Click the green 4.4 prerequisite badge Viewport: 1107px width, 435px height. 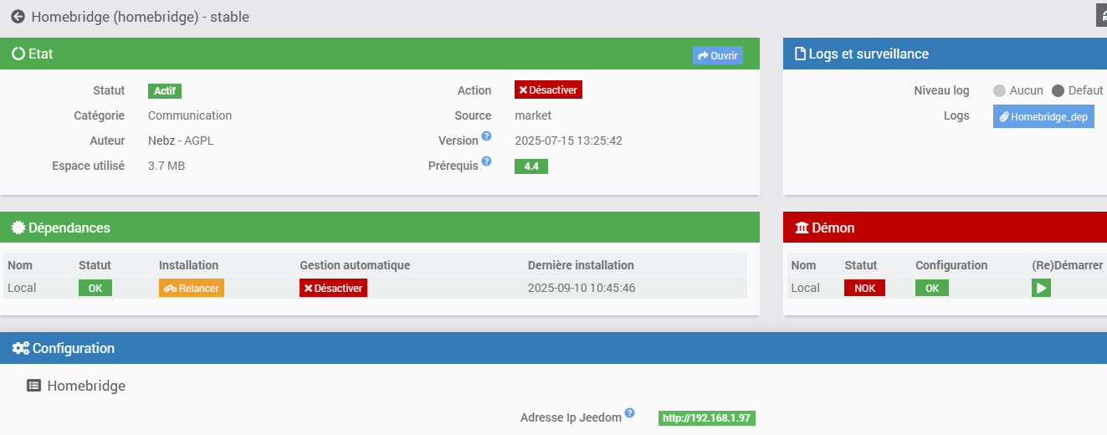click(x=531, y=166)
